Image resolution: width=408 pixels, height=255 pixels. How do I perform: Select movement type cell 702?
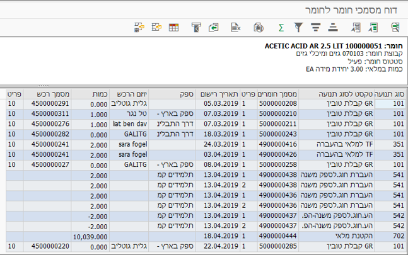[390, 236]
